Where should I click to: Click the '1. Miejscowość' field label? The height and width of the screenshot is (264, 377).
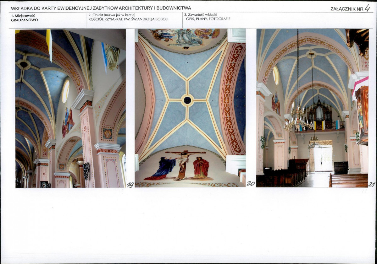coord(23,15)
